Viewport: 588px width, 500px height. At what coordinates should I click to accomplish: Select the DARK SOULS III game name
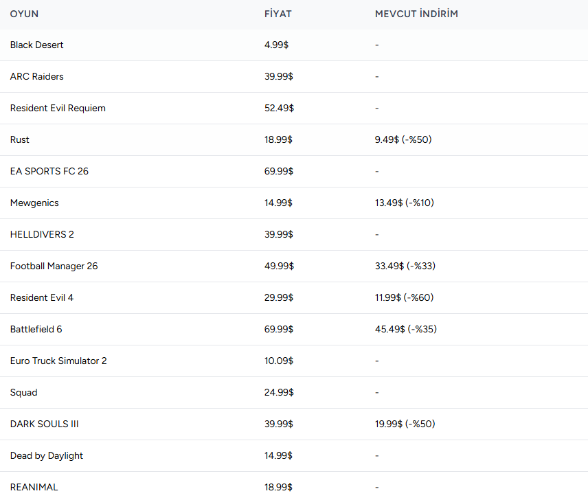(44, 424)
